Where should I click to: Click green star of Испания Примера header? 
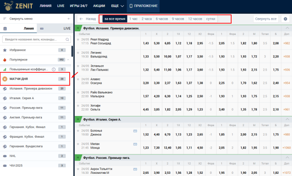click(x=78, y=28)
